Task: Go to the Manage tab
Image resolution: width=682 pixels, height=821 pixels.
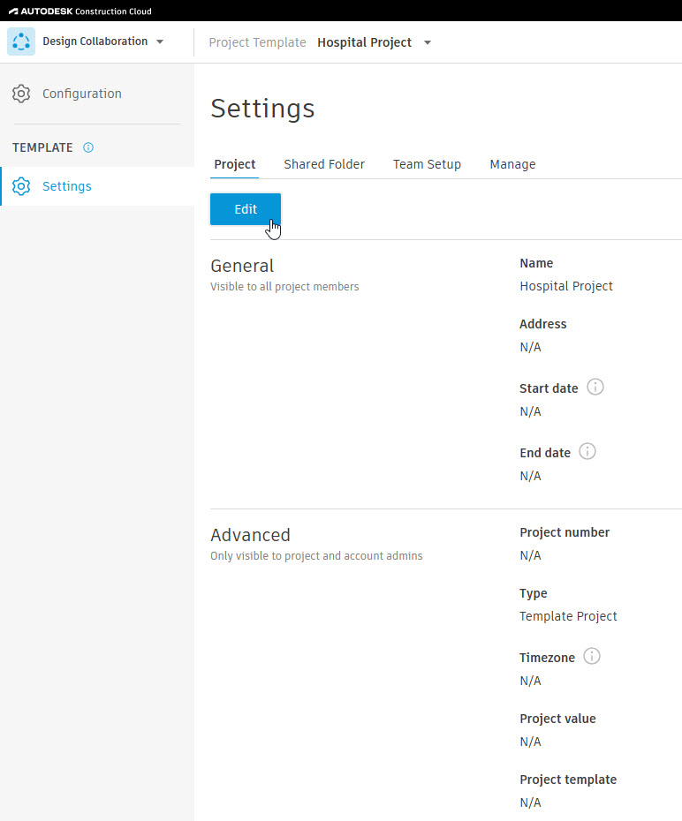Action: 512,164
